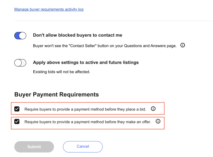Enable apply settings to active listings toggle
Screen dimensions: 213x157
click(x=20, y=63)
